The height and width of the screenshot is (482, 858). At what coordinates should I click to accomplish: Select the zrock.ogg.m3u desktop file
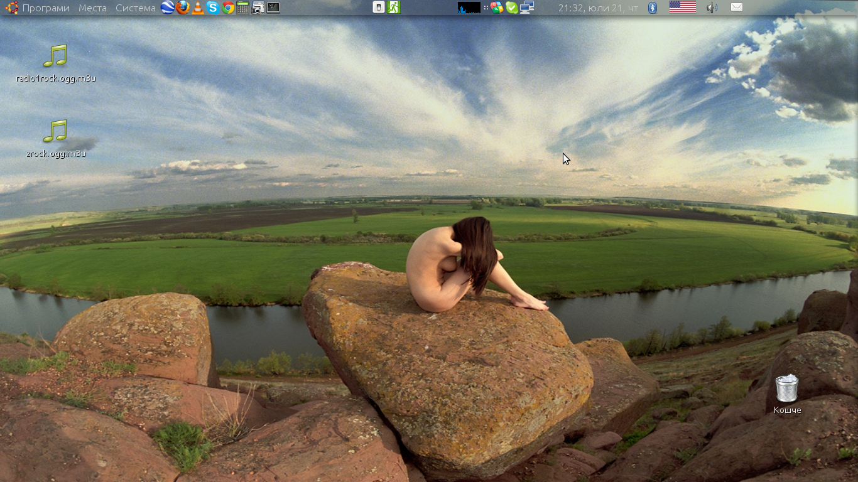click(55, 139)
